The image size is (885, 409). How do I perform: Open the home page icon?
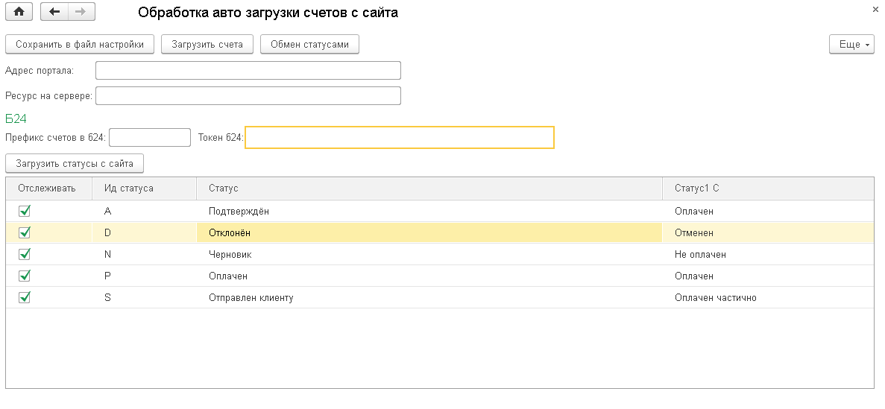[x=19, y=12]
